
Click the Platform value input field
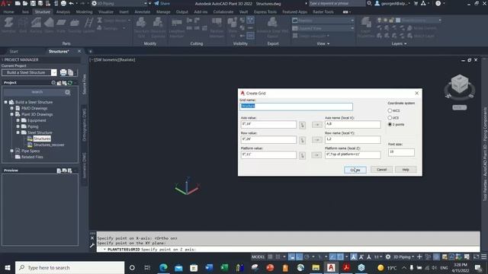(268, 155)
